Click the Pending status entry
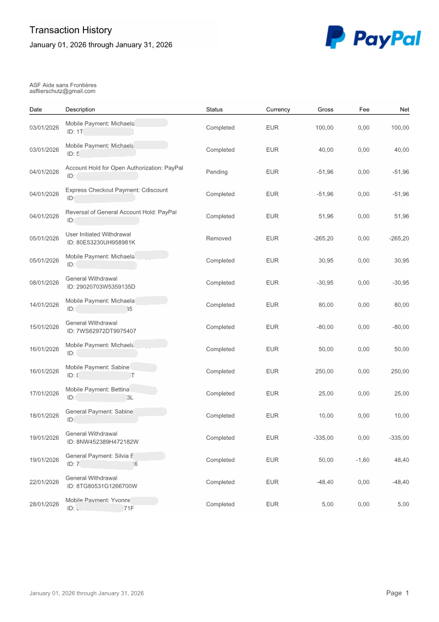Screen dimensions: 439x622 point(217,172)
